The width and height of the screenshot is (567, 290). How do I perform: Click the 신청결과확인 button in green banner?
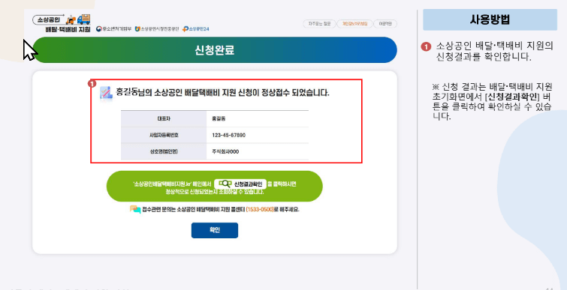point(240,184)
